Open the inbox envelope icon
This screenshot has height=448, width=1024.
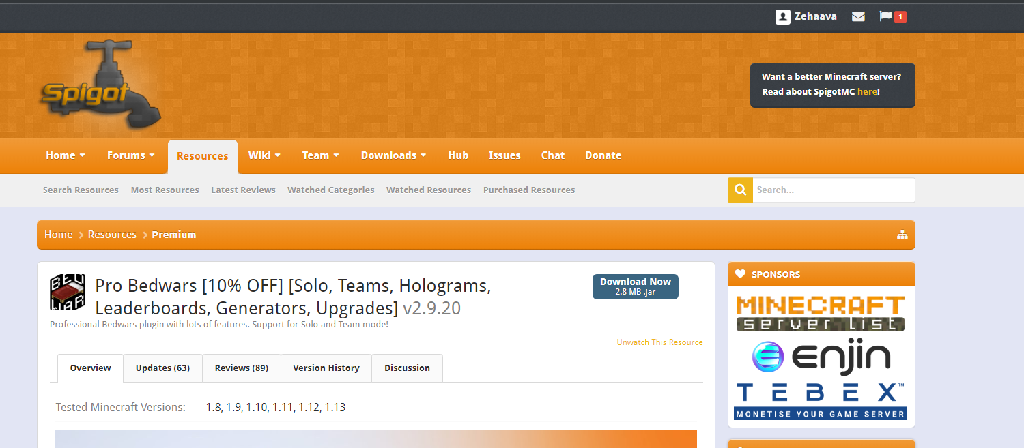click(858, 16)
